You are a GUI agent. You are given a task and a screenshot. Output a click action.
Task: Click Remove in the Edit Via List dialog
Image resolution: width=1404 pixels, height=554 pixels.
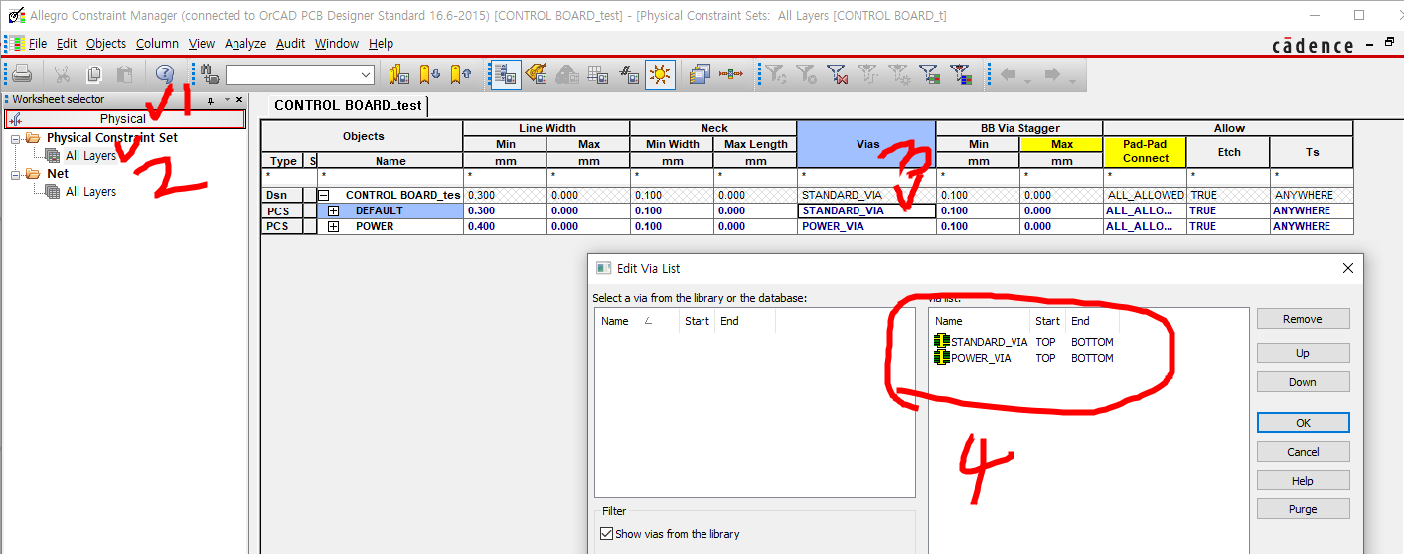coord(1303,319)
